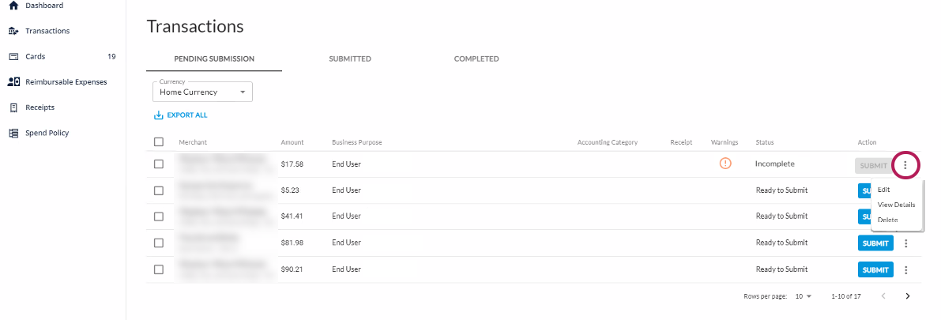Click the Transactions sidebar icon

(13, 31)
